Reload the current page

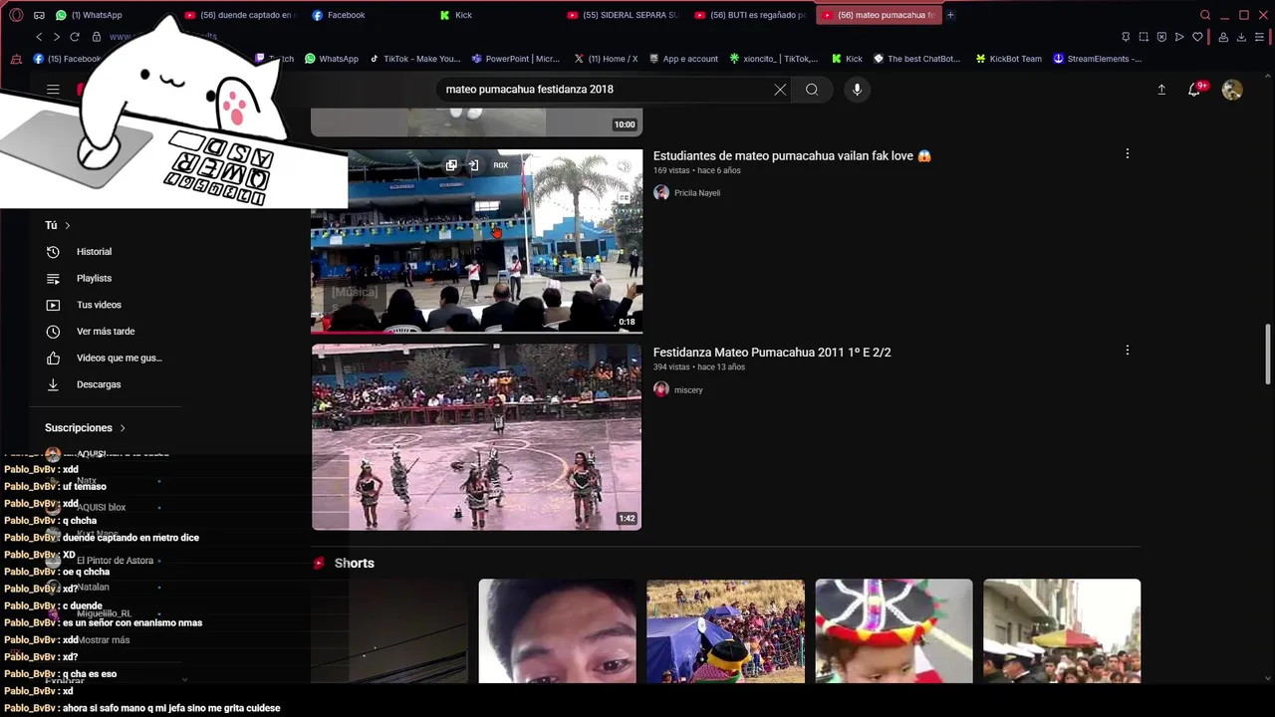(75, 37)
